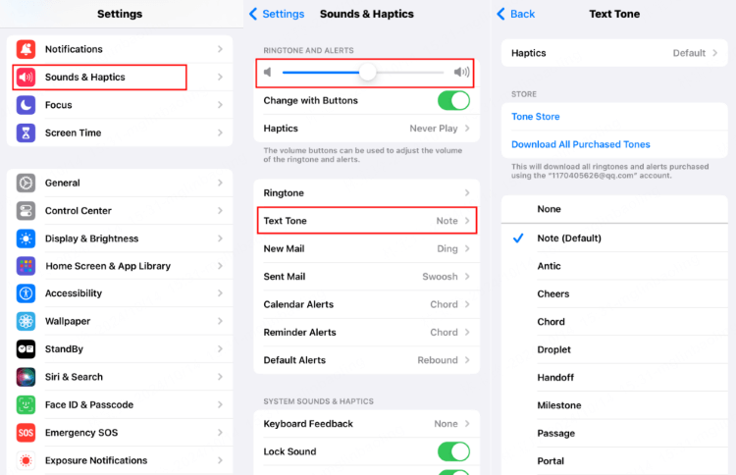The width and height of the screenshot is (736, 475).
Task: Open the Text Tone menu row
Action: [366, 221]
